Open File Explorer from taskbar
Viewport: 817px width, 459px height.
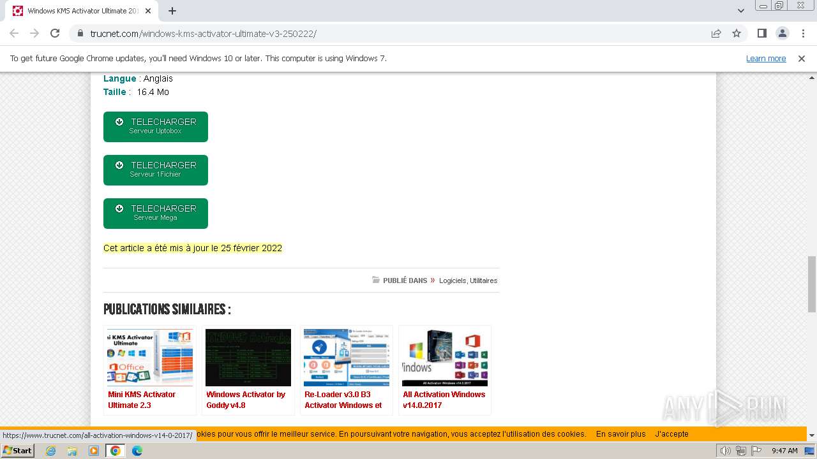[72, 451]
